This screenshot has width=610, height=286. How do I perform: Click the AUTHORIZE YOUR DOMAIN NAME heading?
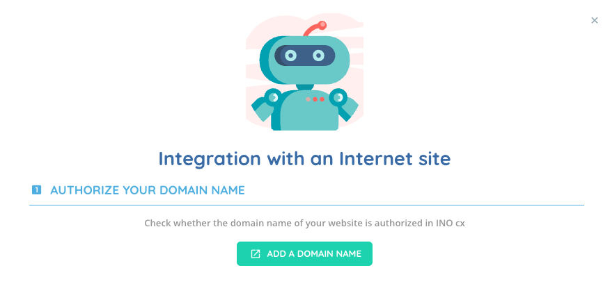[x=148, y=190]
